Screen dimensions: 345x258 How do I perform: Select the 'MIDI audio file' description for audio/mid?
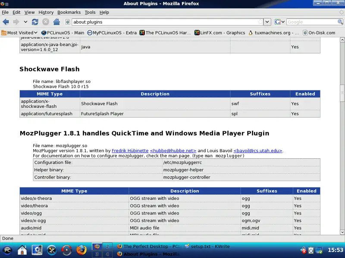tap(185, 228)
